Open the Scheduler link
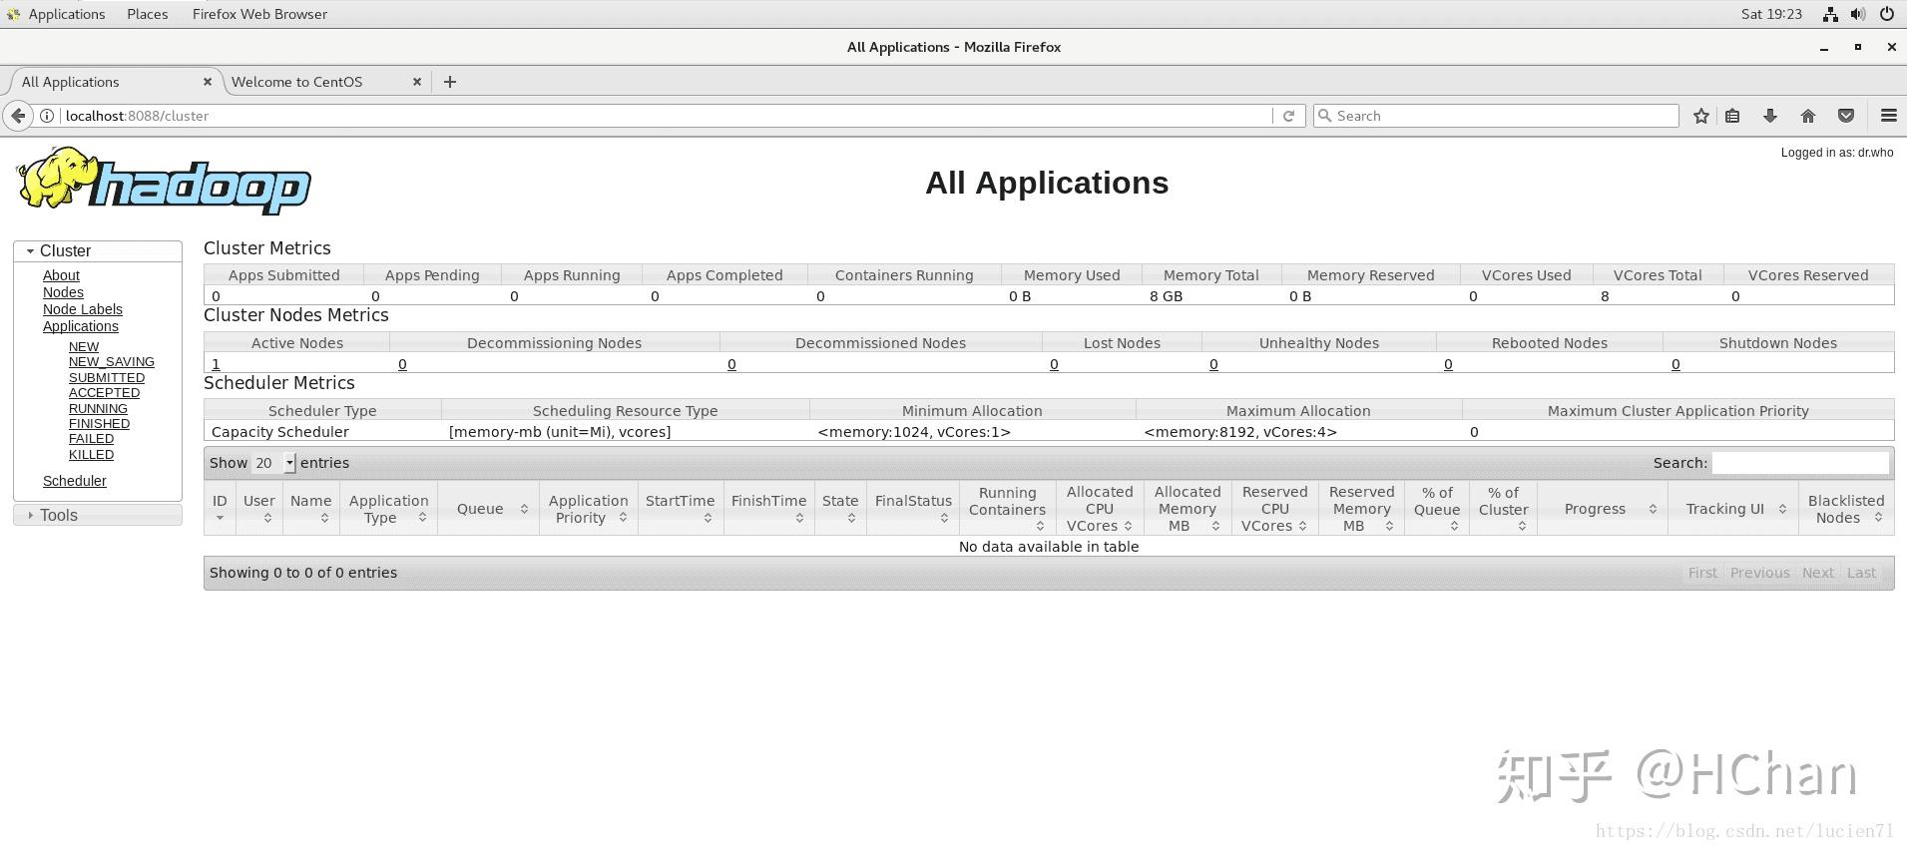 [75, 481]
